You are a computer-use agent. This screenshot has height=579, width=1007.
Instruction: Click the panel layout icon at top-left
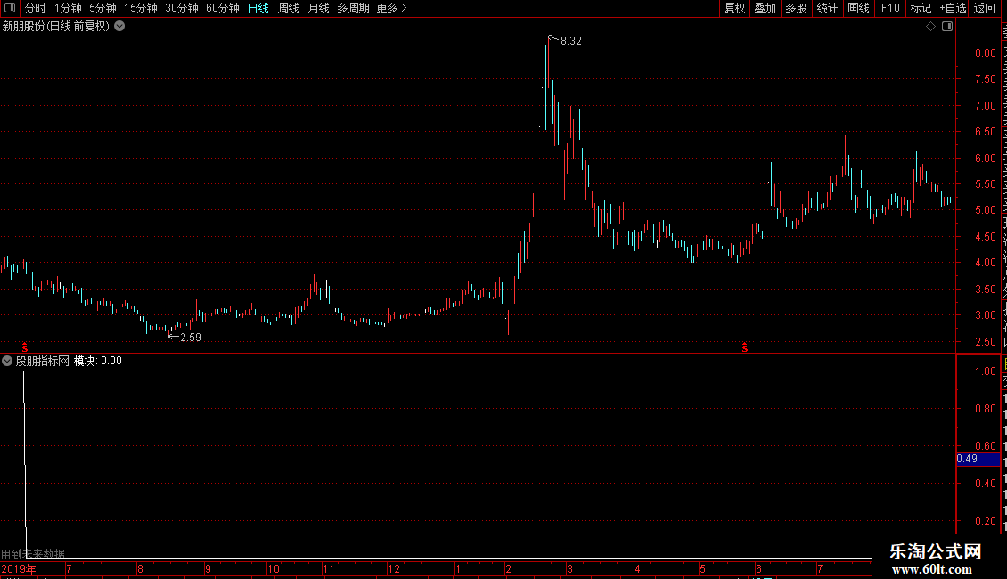pos(10,8)
